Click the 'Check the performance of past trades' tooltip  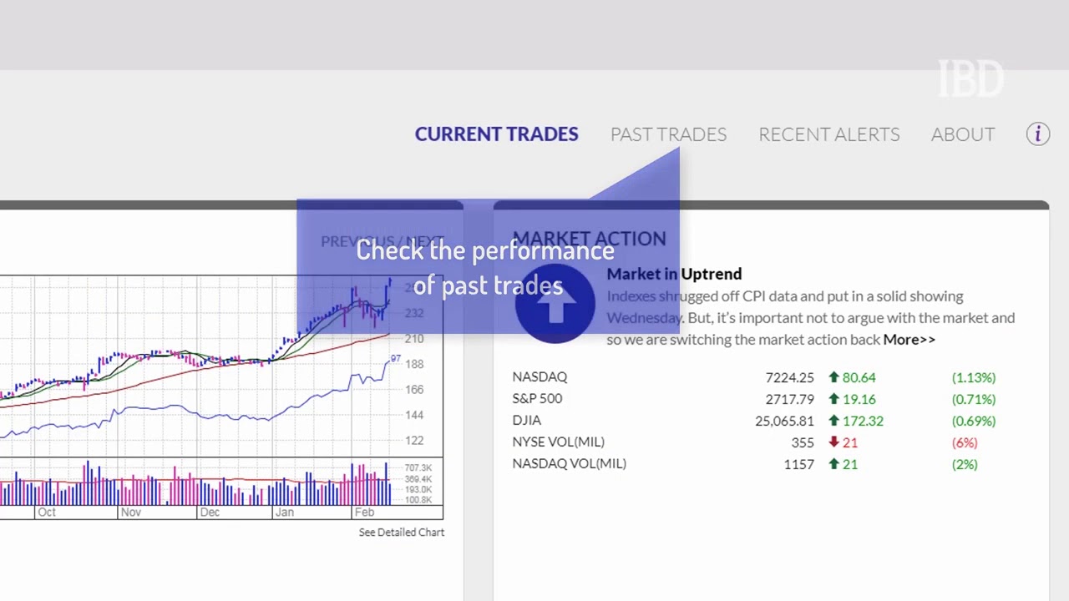coord(484,268)
